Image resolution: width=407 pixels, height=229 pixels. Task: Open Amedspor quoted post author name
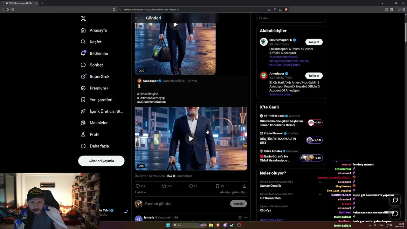150,81
